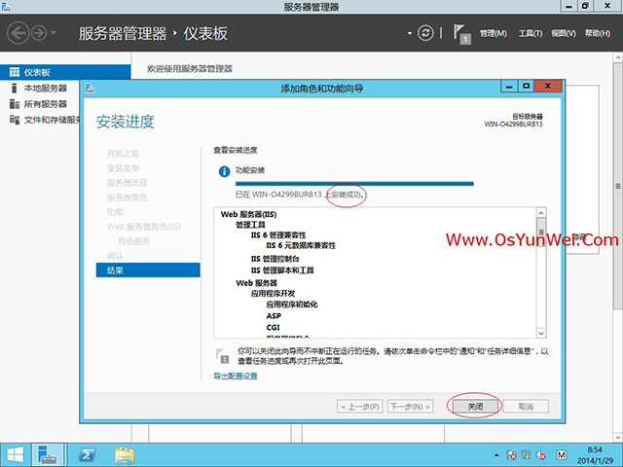This screenshot has height=467, width=623.
Task: Click '应用程序开发' in the results list
Action: 273,294
